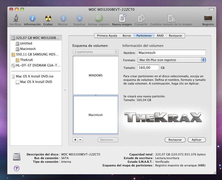Screen dimensions: 222x180
Task: Select the Macintosh partition block
Action: coord(95,115)
